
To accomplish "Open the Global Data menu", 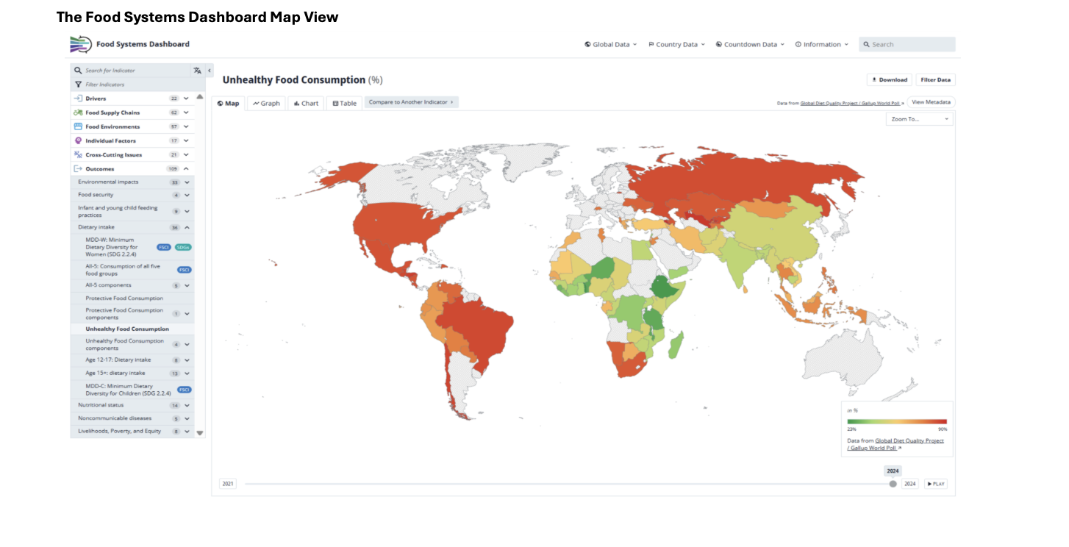I will tap(611, 45).
